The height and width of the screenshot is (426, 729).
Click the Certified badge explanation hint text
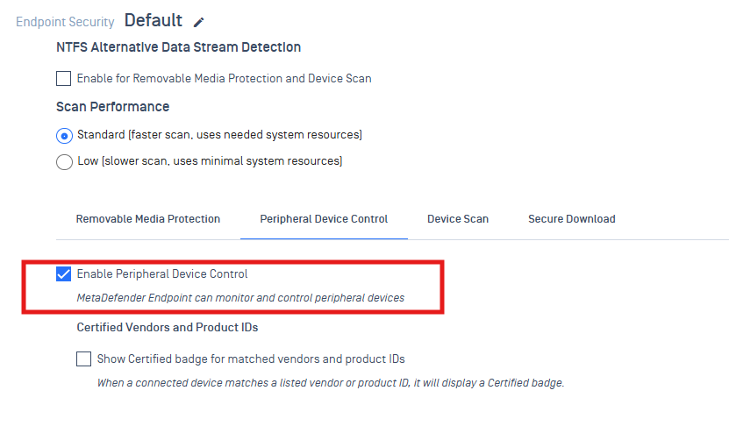pos(330,383)
